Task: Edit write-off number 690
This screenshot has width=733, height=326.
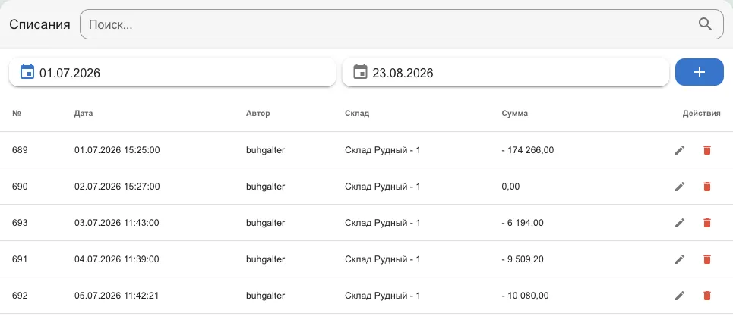Action: pos(680,187)
